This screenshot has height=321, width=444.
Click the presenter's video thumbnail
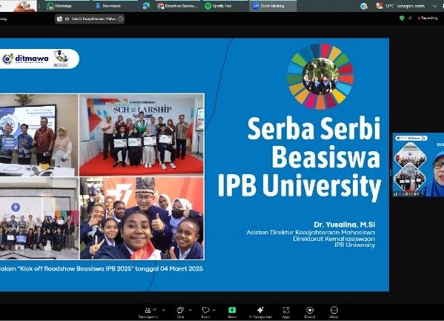point(418,165)
